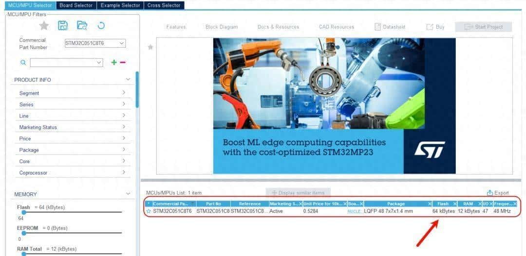Viewport: 526px width, 256px height.
Task: Click the Export button
Action: pyautogui.click(x=498, y=193)
